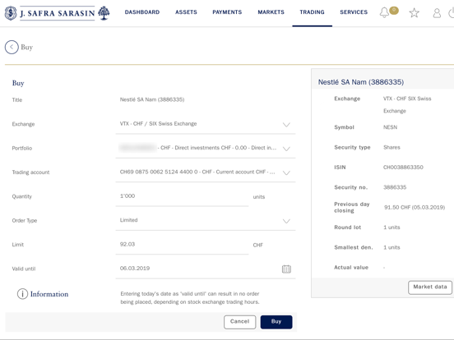Click the notification badge counter
The image size is (454, 340).
tap(394, 11)
